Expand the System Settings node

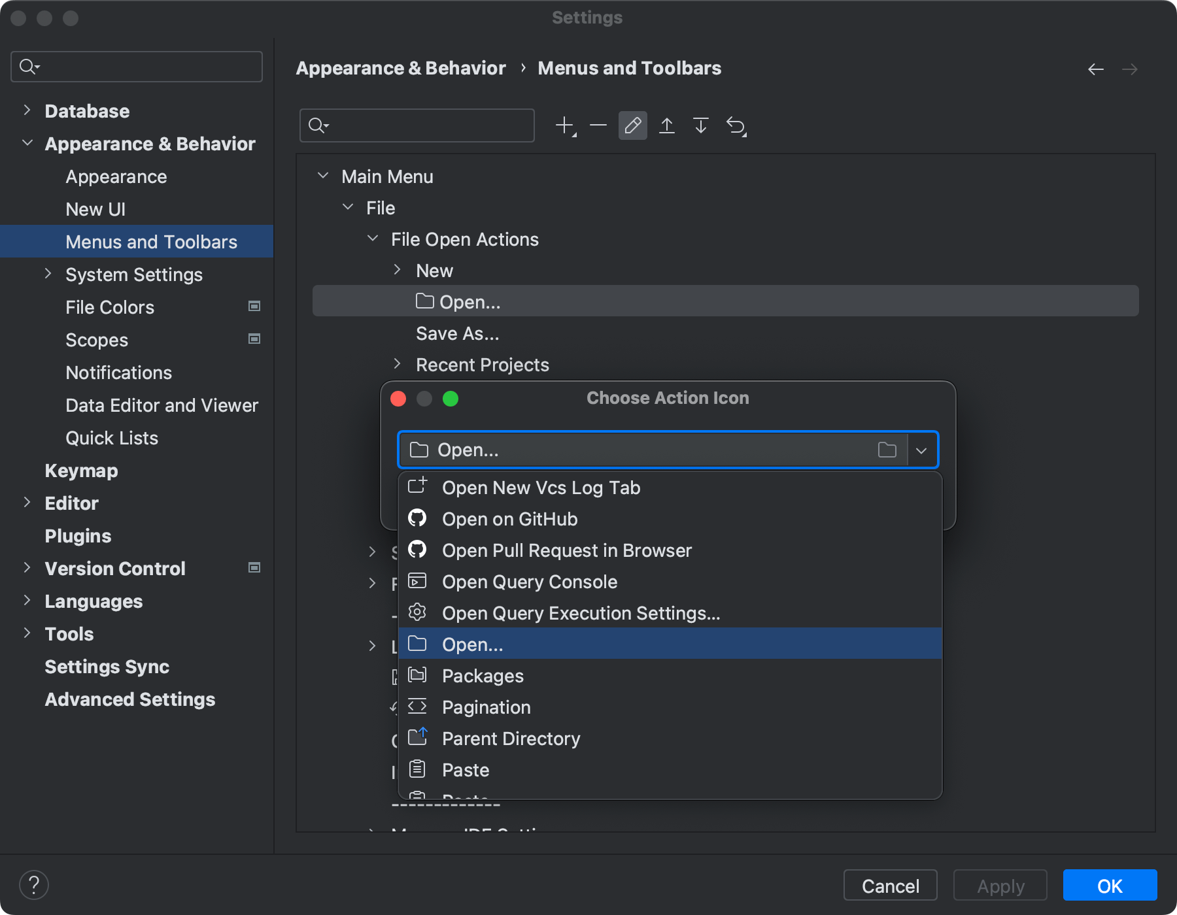[48, 274]
